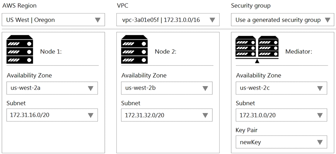Open the Key Pair newKey dropdown
The height and width of the screenshot is (154, 336).
[281, 142]
